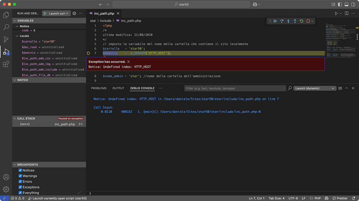The height and width of the screenshot is (201, 359).
Task: Open the Explorer view in activity bar
Action: [6, 15]
